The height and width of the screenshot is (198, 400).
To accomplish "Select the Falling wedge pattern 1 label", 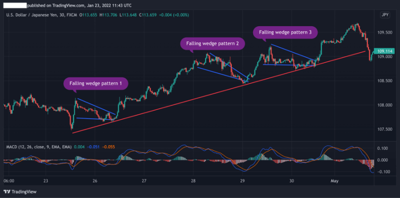I will [x=95, y=84].
